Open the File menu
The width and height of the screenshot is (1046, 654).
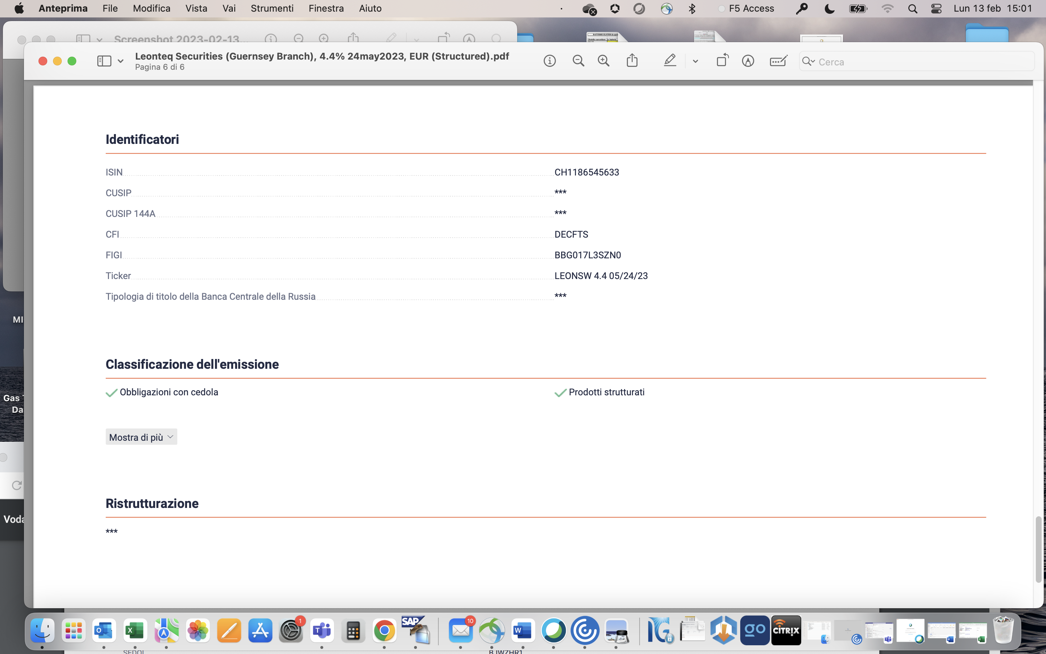point(110,9)
